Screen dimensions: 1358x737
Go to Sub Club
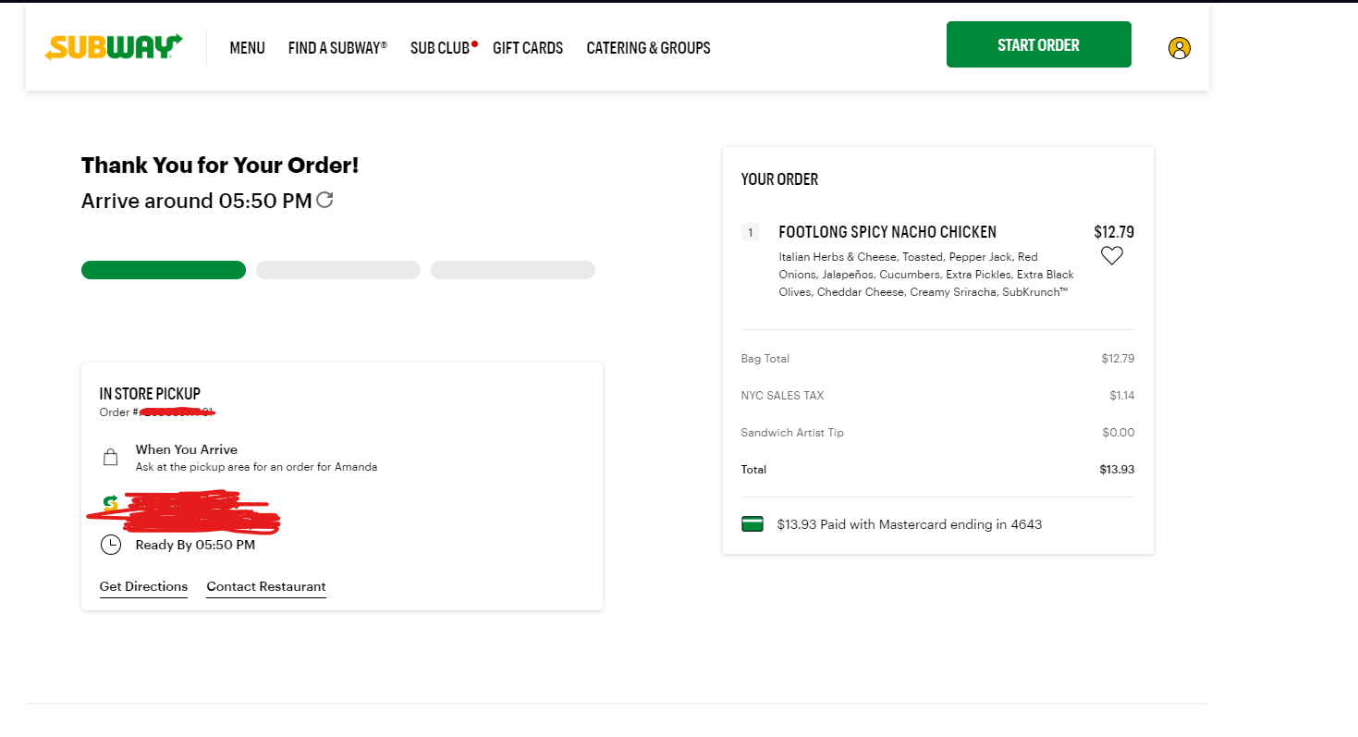(440, 48)
